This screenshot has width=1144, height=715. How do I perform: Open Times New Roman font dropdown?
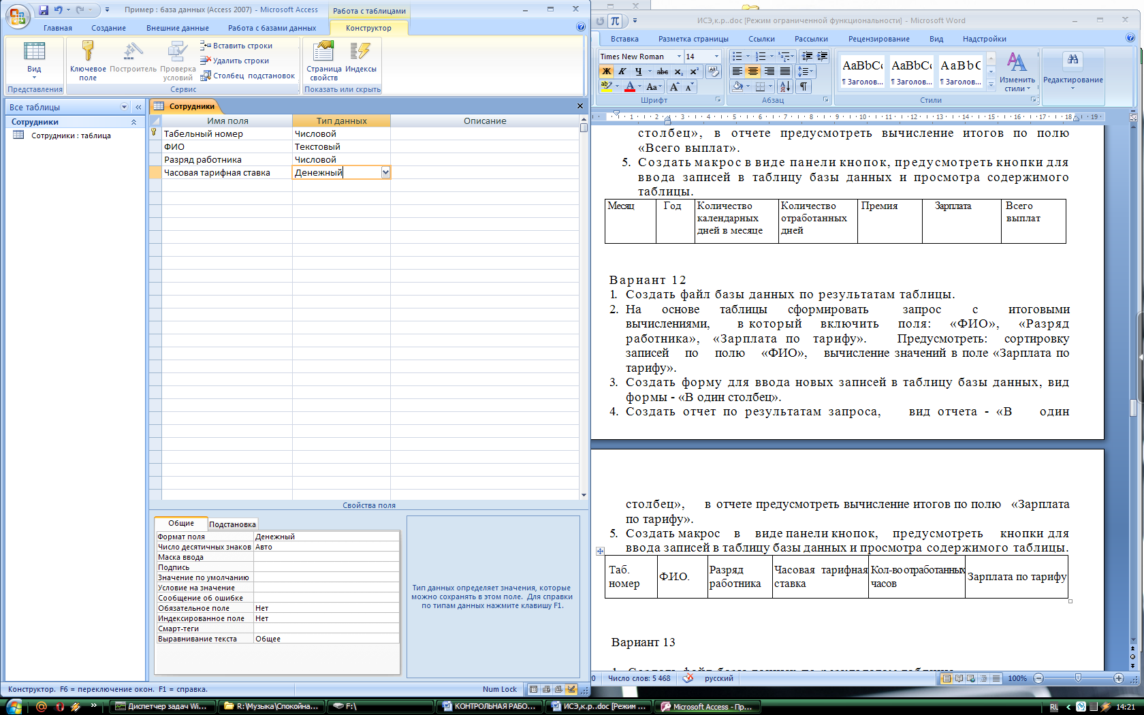[x=679, y=57]
